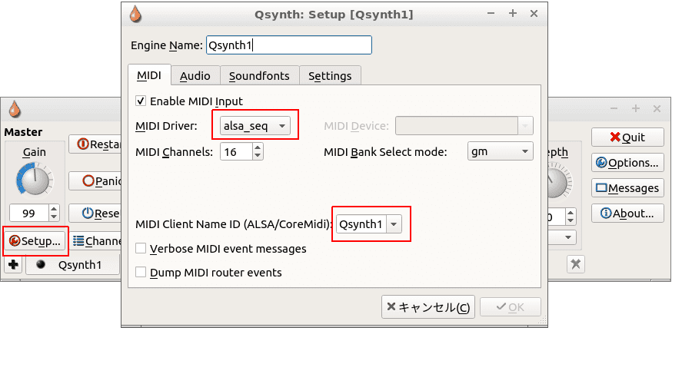
Task: Open the About information dialog
Action: coord(627,214)
